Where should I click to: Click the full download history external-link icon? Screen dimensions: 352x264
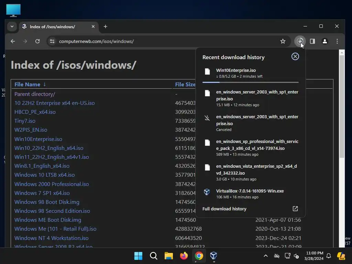[295, 209]
